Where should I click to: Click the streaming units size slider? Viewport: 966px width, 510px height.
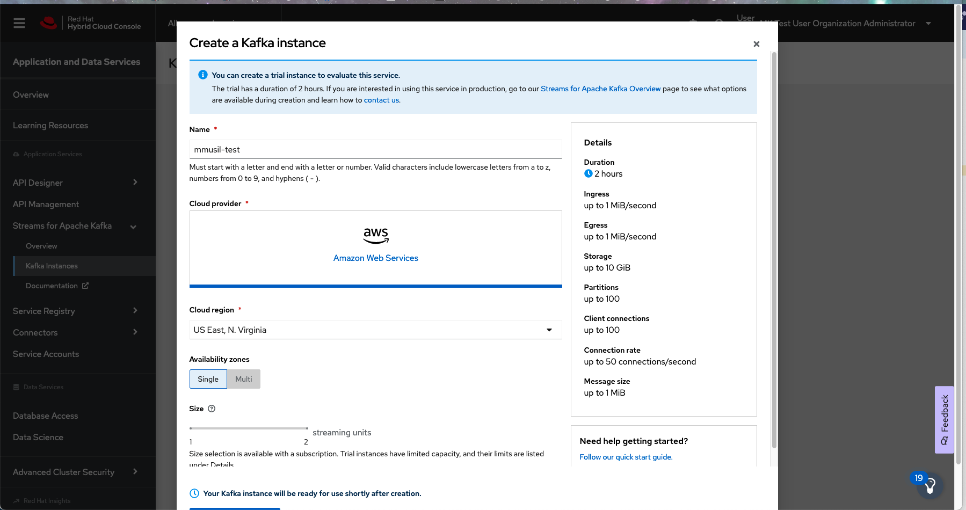pos(249,428)
